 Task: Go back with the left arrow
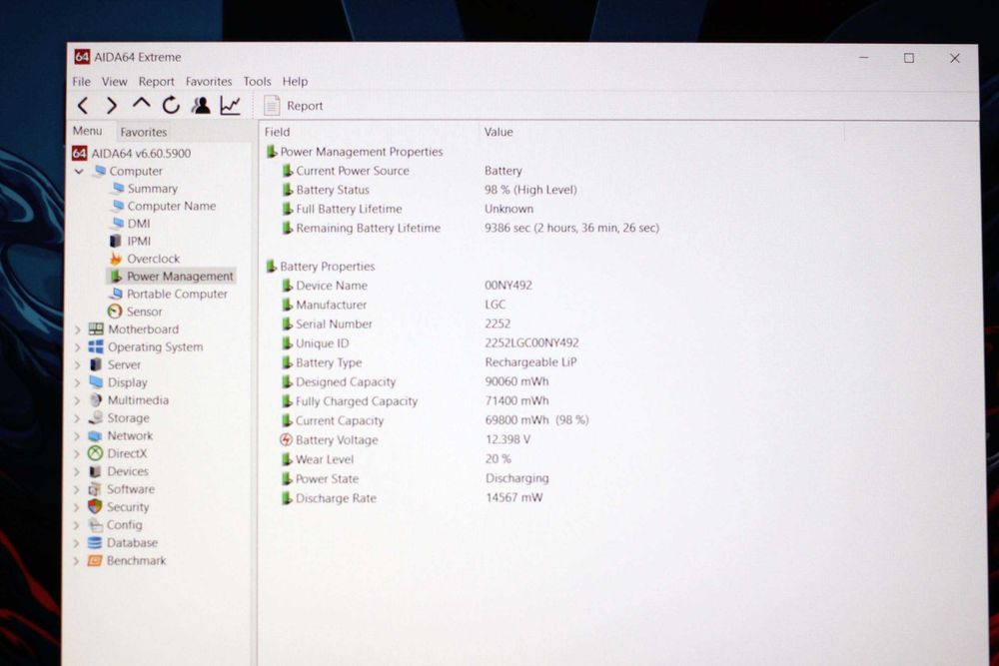pos(83,106)
